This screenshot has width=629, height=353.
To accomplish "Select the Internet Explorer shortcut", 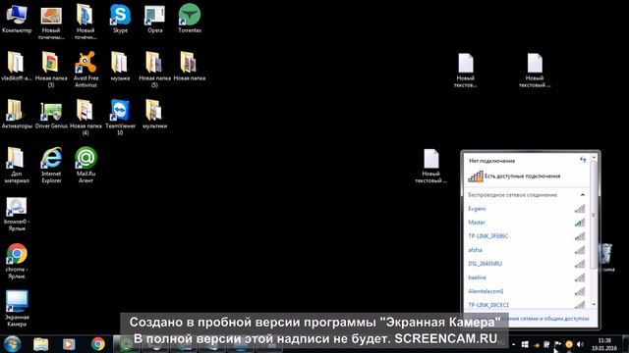I will click(x=51, y=165).
